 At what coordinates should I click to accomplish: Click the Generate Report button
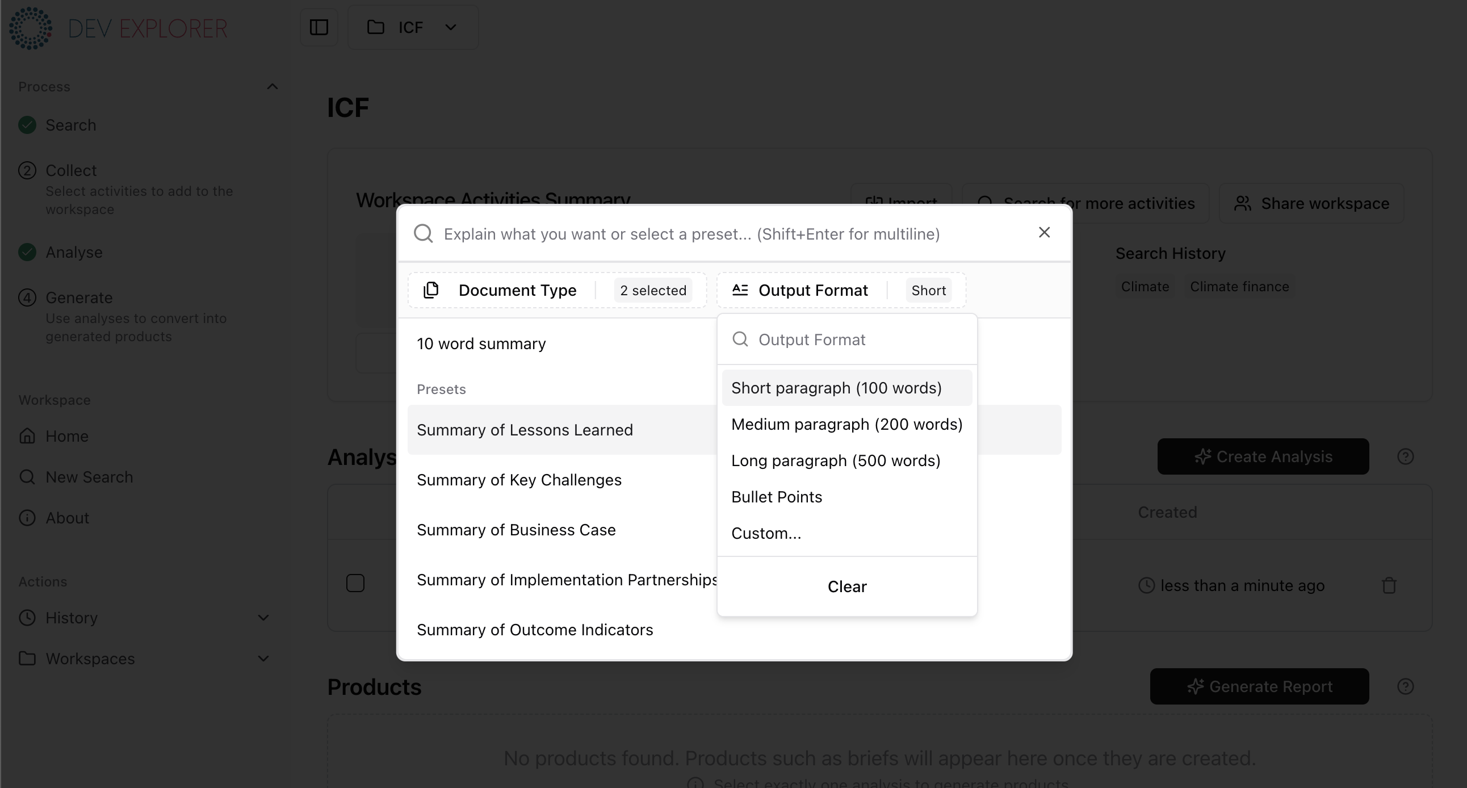pyautogui.click(x=1259, y=686)
